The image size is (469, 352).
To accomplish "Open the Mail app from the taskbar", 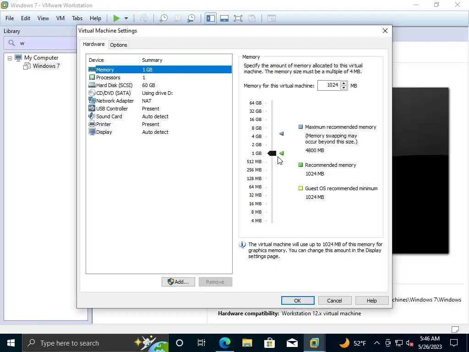I will tap(292, 343).
